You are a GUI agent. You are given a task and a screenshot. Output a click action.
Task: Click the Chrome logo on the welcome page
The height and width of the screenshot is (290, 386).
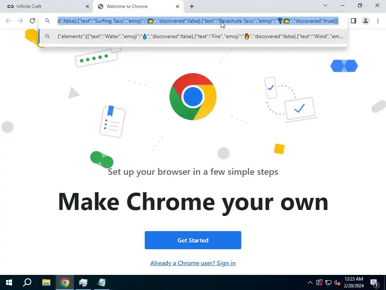point(193,97)
